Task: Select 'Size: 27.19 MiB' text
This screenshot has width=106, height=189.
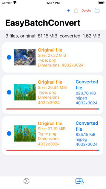Action: (x=52, y=129)
